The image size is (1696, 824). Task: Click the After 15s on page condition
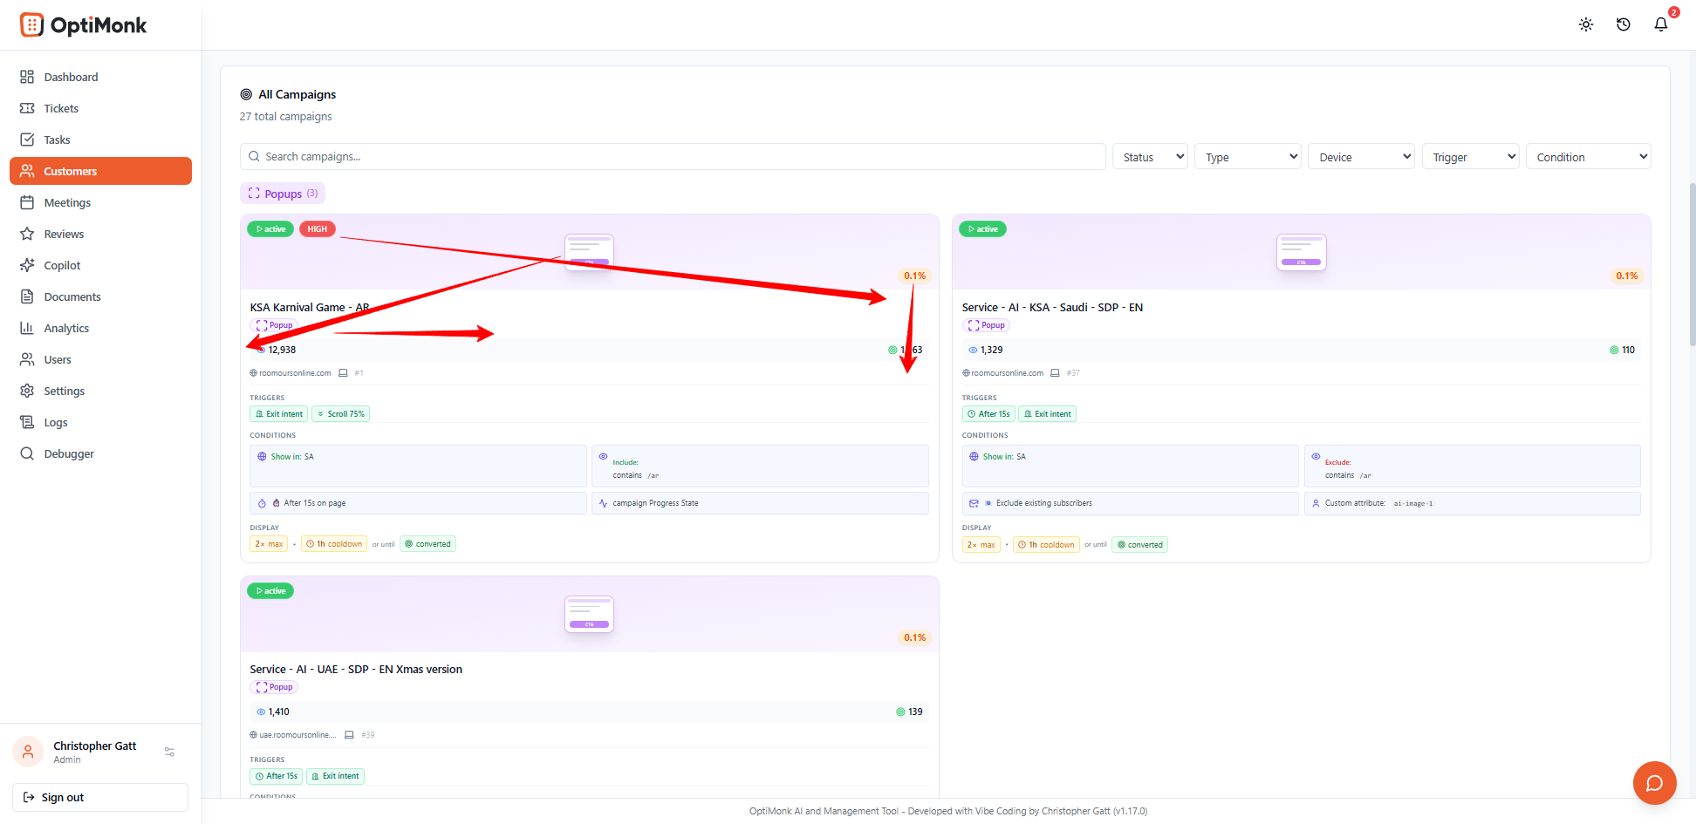(418, 503)
